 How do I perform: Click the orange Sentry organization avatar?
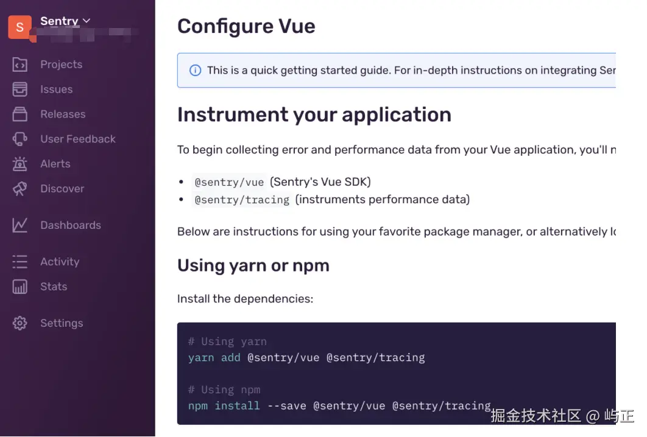[20, 27]
